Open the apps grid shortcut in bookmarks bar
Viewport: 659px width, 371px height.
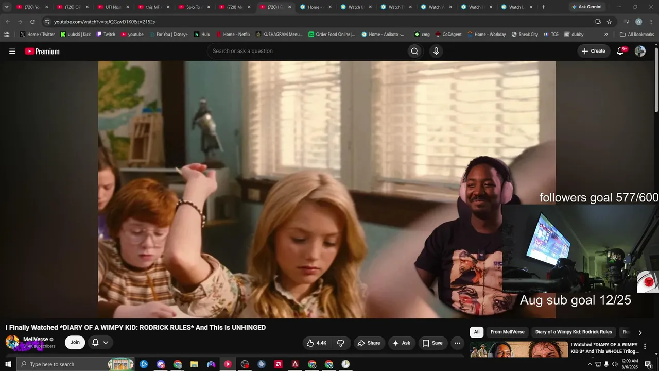(7, 35)
